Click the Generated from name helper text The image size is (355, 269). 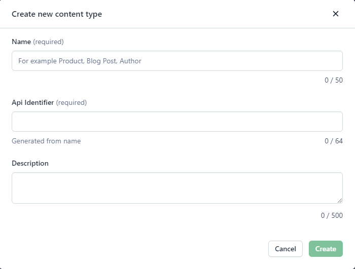(46, 141)
